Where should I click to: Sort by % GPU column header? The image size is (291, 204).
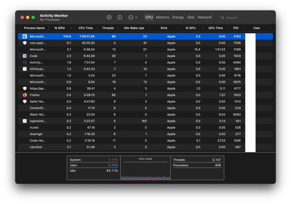click(191, 28)
